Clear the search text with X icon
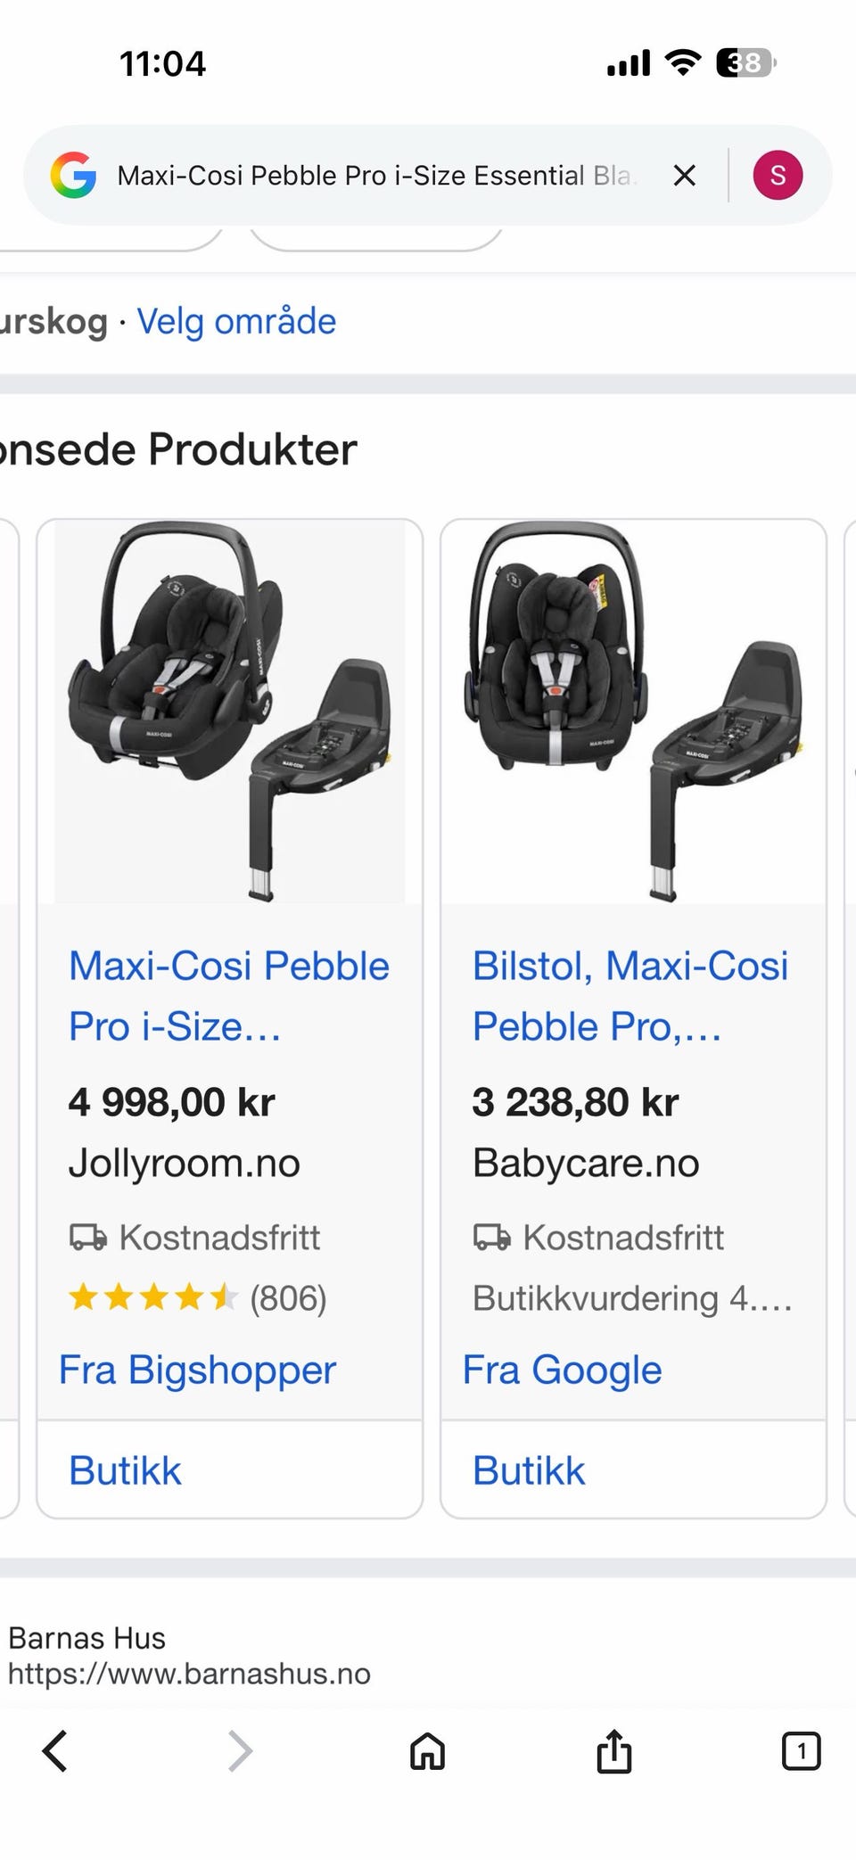856x1860 pixels. pyautogui.click(x=684, y=176)
